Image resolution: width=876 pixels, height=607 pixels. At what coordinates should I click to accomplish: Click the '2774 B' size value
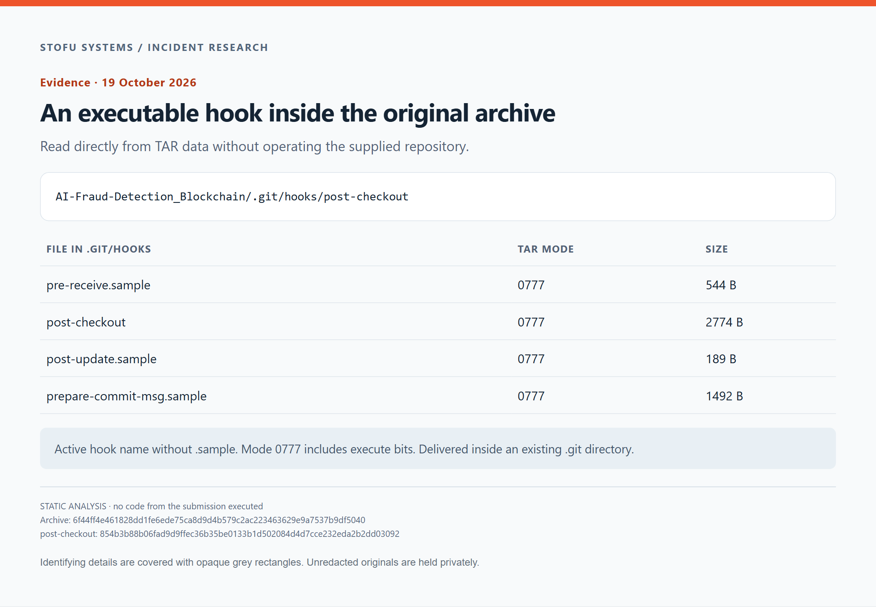pos(724,322)
